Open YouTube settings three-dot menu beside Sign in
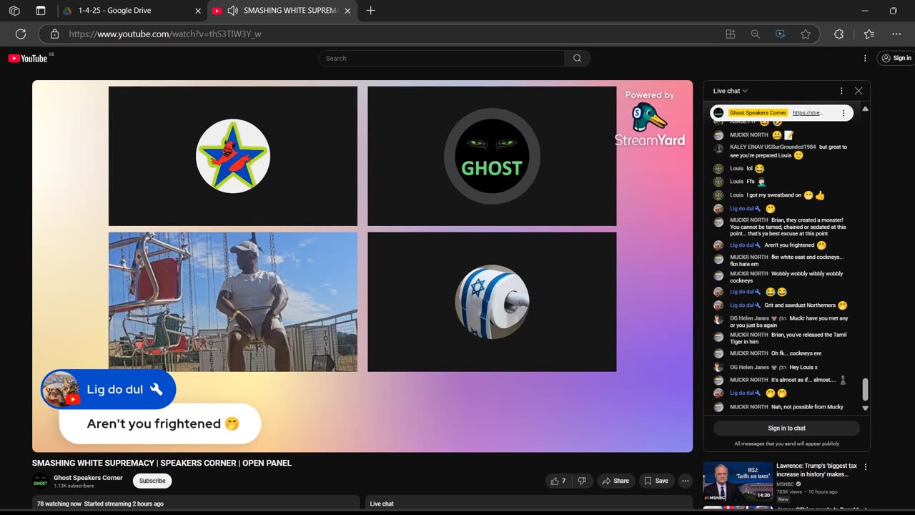 pyautogui.click(x=865, y=59)
